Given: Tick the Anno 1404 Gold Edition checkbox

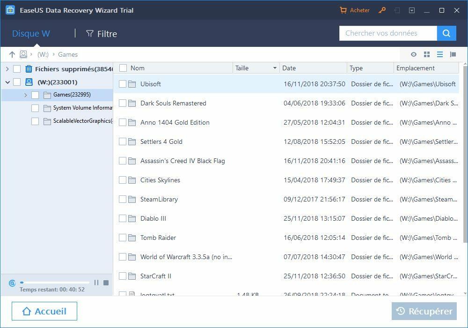Looking at the screenshot, I should tap(123, 122).
